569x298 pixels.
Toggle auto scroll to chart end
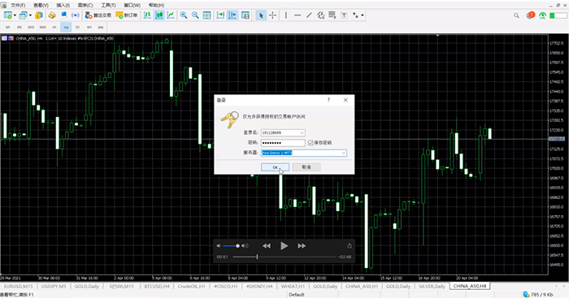point(220,15)
